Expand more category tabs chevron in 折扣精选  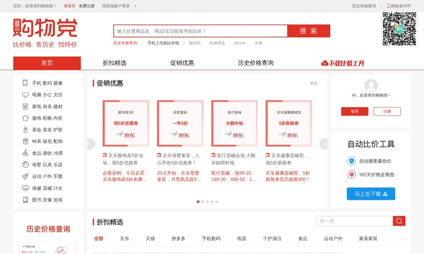click(405, 239)
